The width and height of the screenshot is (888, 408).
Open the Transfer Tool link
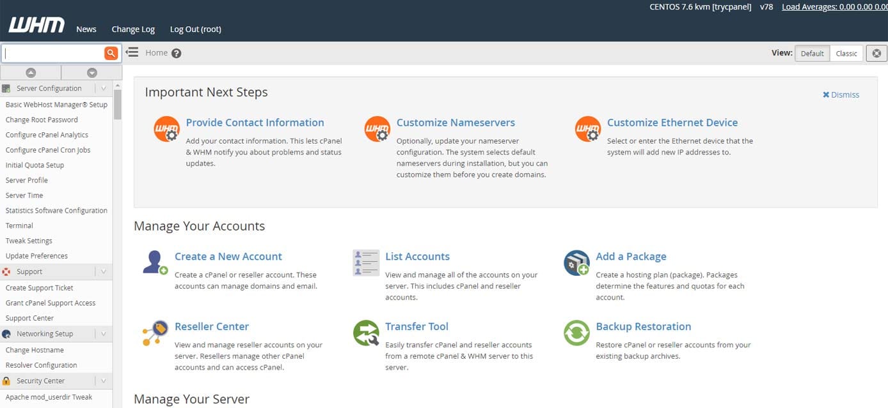pos(416,327)
